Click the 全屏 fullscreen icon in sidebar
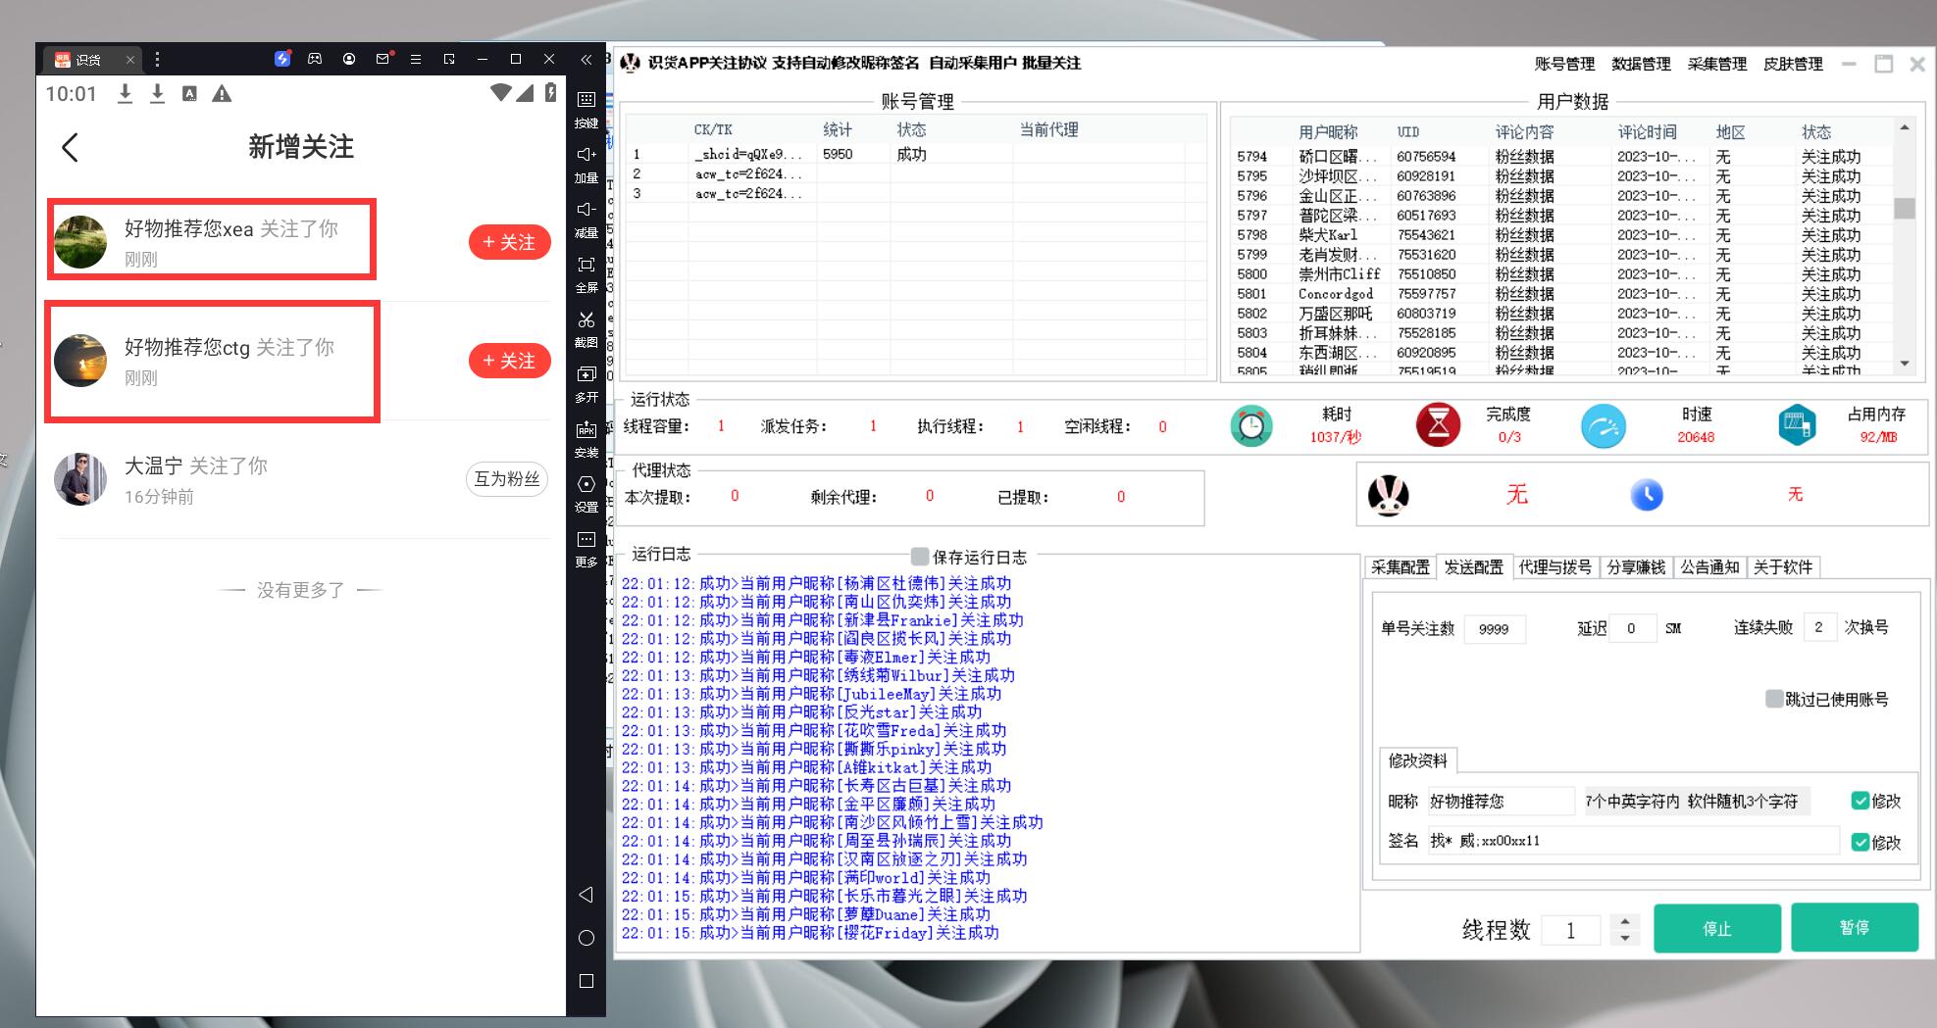1937x1028 pixels. tap(586, 266)
